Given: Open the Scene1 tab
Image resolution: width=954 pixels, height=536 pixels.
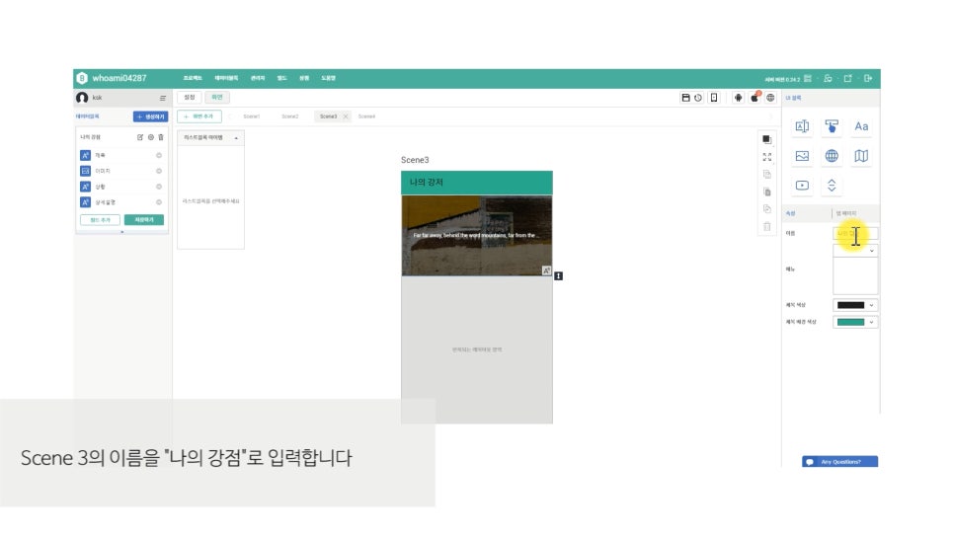Looking at the screenshot, I should 251,116.
